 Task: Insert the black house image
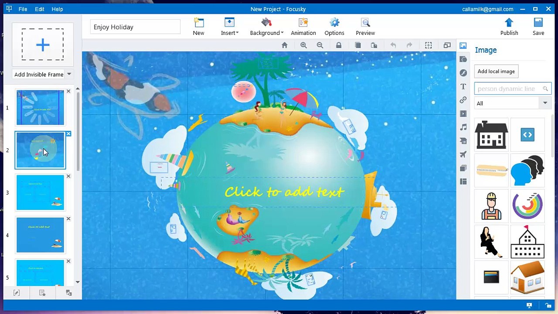pyautogui.click(x=491, y=135)
